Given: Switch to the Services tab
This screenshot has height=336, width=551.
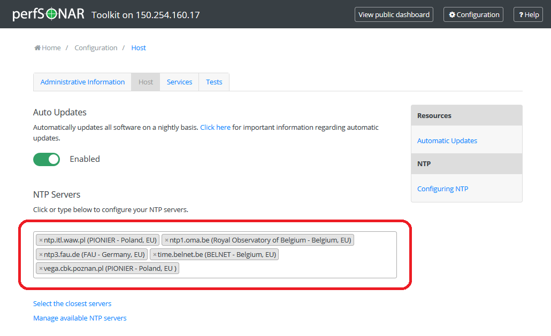Looking at the screenshot, I should pyautogui.click(x=179, y=82).
